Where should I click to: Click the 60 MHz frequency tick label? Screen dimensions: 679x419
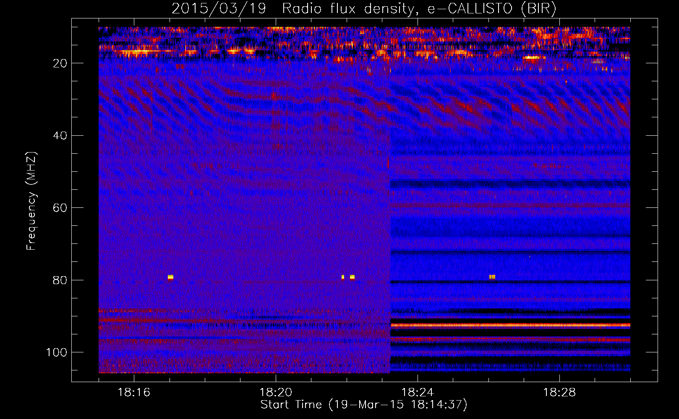tap(60, 208)
